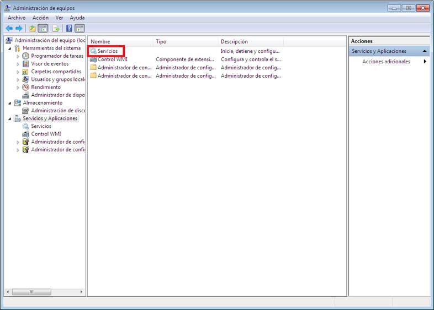Click the Forward arrow toolbar icon
Screen dimensions: 434x310
click(19, 28)
